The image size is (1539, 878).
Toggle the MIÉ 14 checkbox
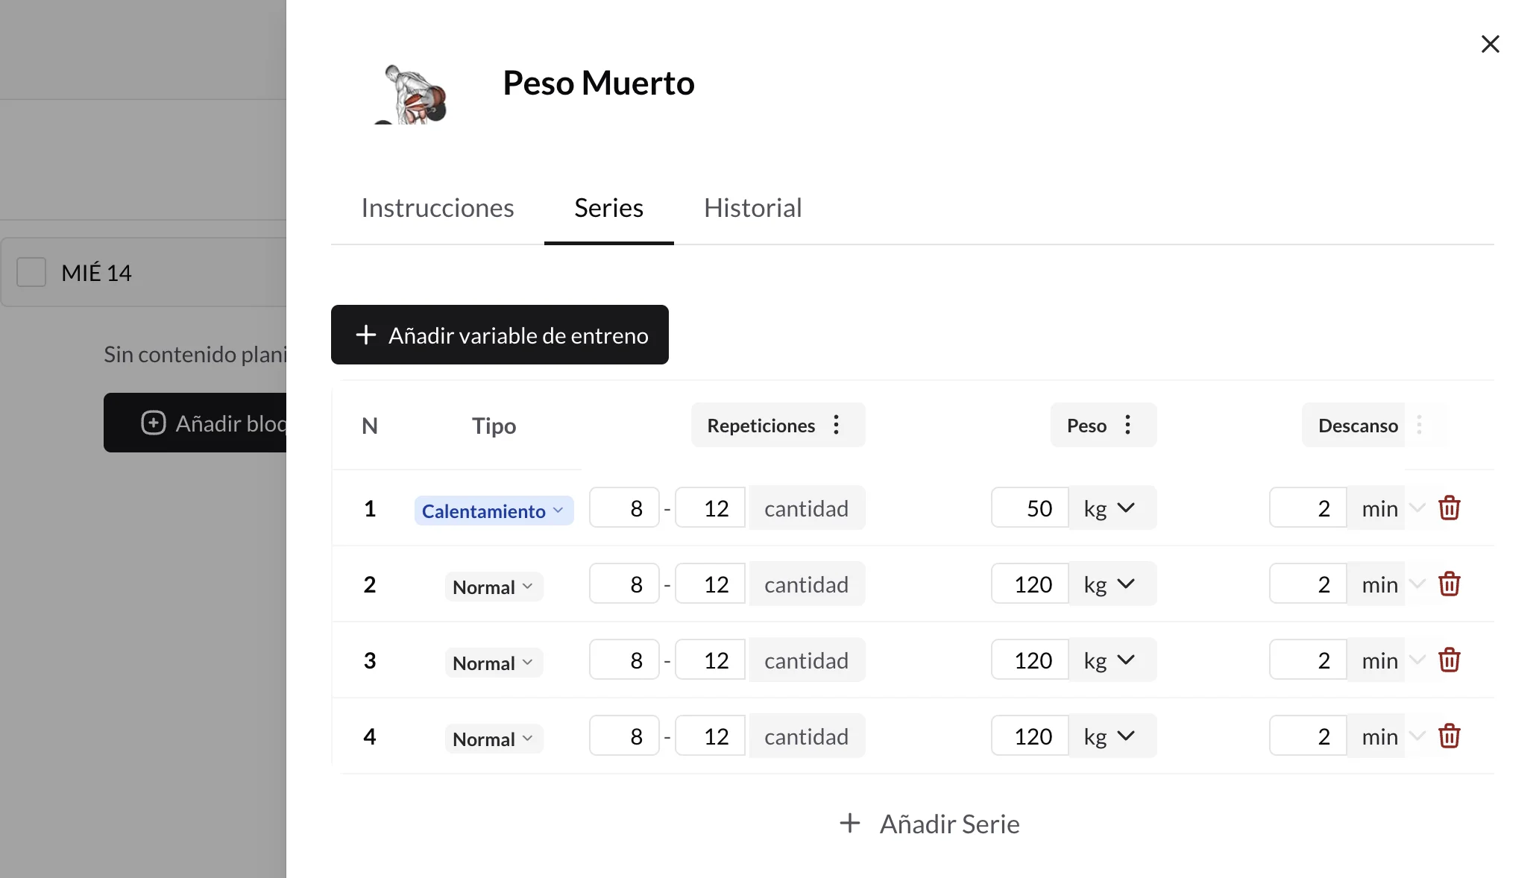[x=31, y=273]
